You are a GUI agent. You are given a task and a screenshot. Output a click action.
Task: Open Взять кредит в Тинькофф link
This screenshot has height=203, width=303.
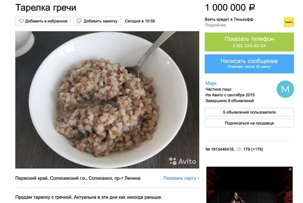point(229,19)
